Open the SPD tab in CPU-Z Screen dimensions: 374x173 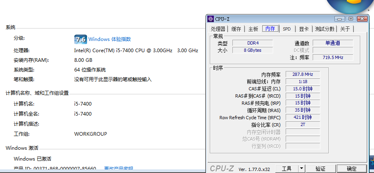[x=287, y=29]
